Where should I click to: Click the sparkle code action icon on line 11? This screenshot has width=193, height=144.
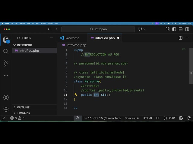76,94
